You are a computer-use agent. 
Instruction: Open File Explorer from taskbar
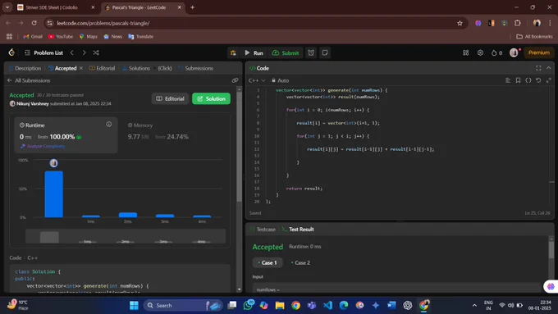point(280,305)
